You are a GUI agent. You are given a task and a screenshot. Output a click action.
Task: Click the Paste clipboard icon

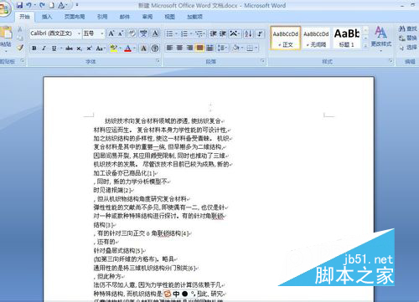point(6,33)
